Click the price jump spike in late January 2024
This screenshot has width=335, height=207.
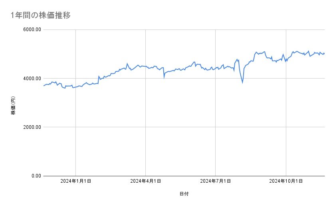pyautogui.click(x=99, y=76)
